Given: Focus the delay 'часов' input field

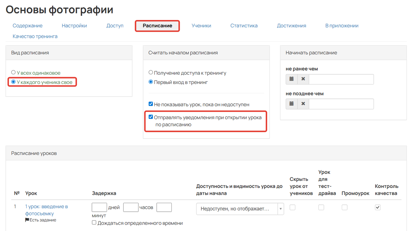Looking at the screenshot, I should (131, 207).
